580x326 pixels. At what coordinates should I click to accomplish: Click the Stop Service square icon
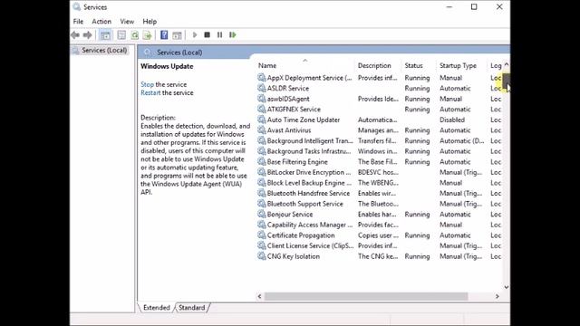click(x=208, y=34)
